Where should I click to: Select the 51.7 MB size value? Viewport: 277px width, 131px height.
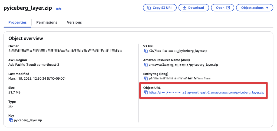pyautogui.click(x=14, y=92)
